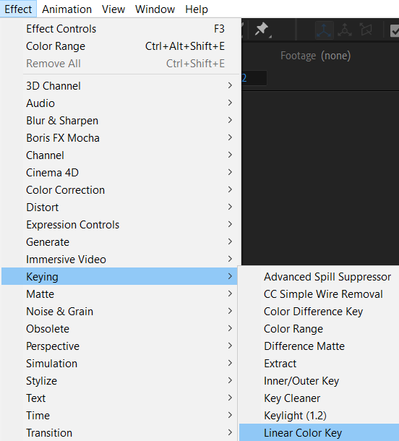Open the Help menu
This screenshot has width=399, height=441.
click(197, 9)
